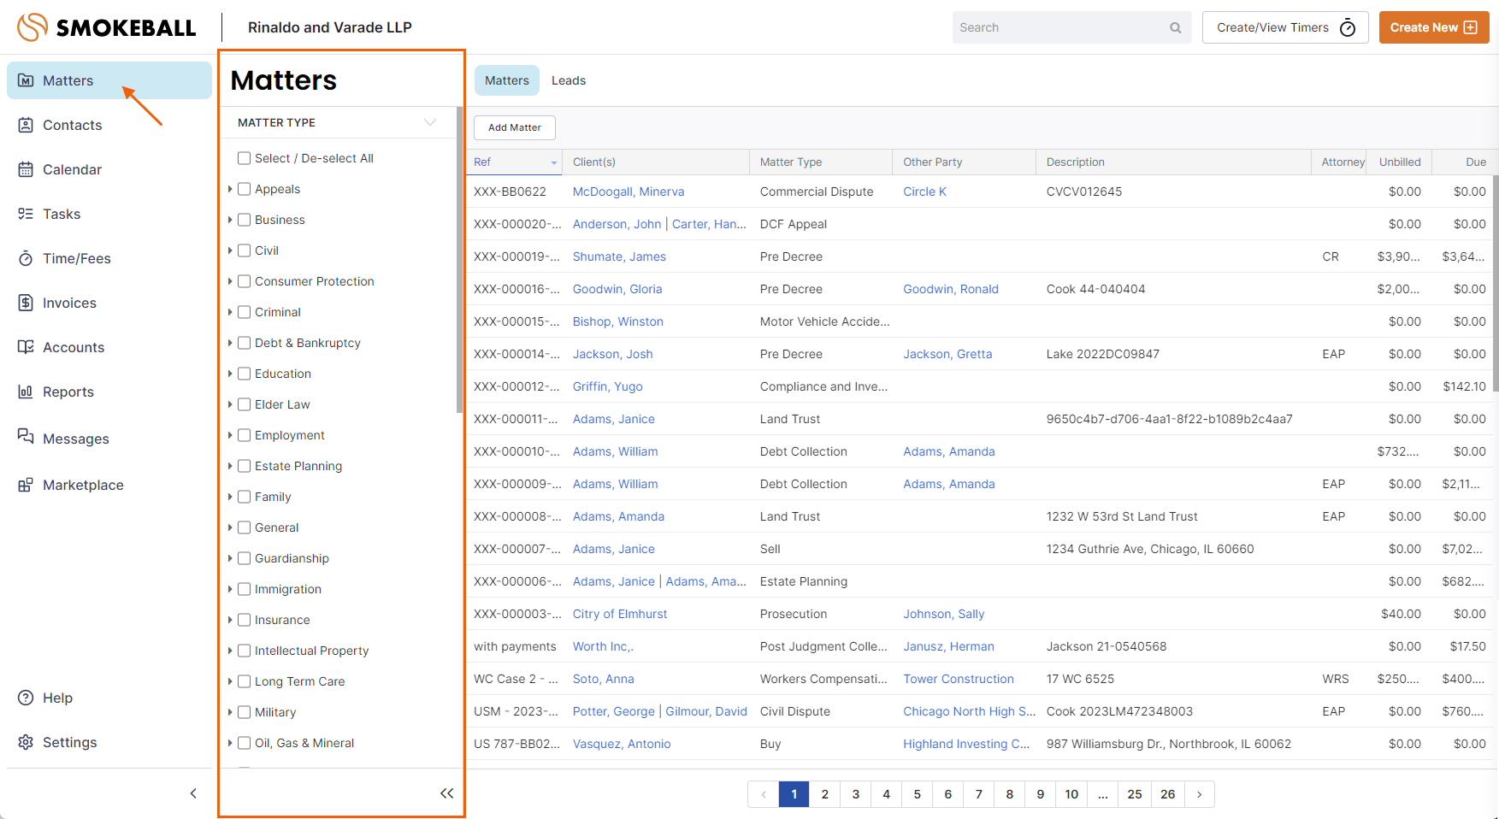Click the Add Matter button
This screenshot has height=819, width=1499.
(515, 127)
